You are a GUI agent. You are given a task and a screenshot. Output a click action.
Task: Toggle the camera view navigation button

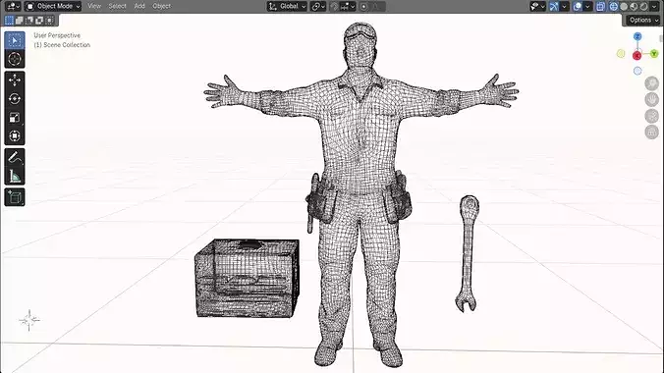651,116
